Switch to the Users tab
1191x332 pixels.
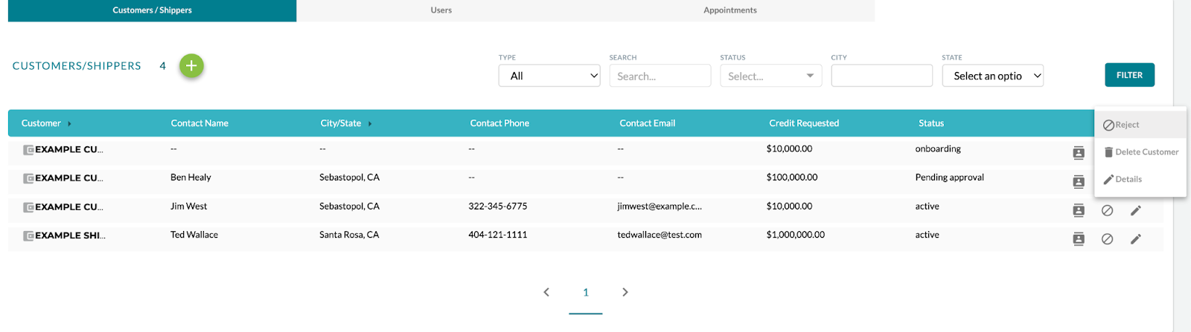click(x=441, y=10)
